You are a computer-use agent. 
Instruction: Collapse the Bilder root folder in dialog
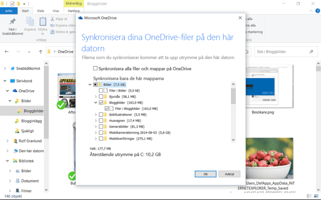coord(90,85)
